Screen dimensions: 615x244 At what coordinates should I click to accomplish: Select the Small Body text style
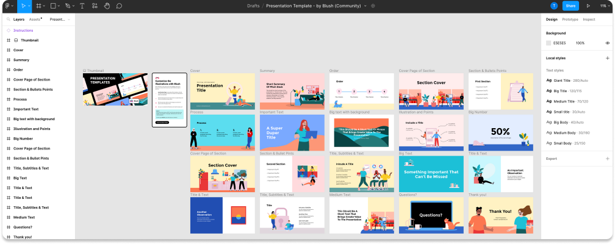pyautogui.click(x=577, y=143)
